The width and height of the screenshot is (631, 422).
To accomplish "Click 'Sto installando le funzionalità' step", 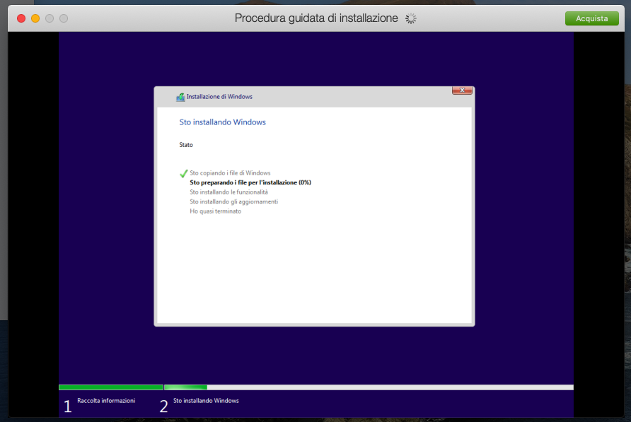I will pyautogui.click(x=228, y=192).
